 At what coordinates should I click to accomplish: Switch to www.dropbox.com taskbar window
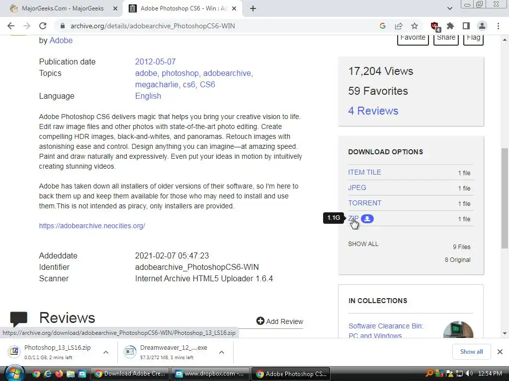(x=210, y=374)
